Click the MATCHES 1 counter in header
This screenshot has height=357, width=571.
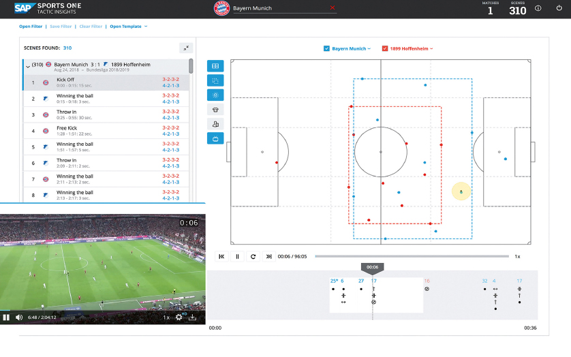tap(490, 8)
